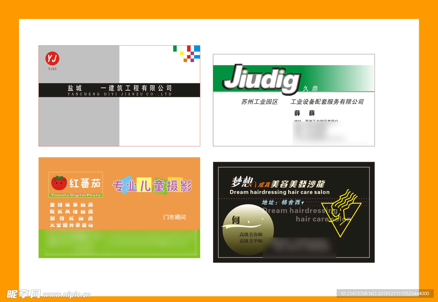Select the 高级美容师 title
This screenshot has height=302, width=438.
[251, 234]
